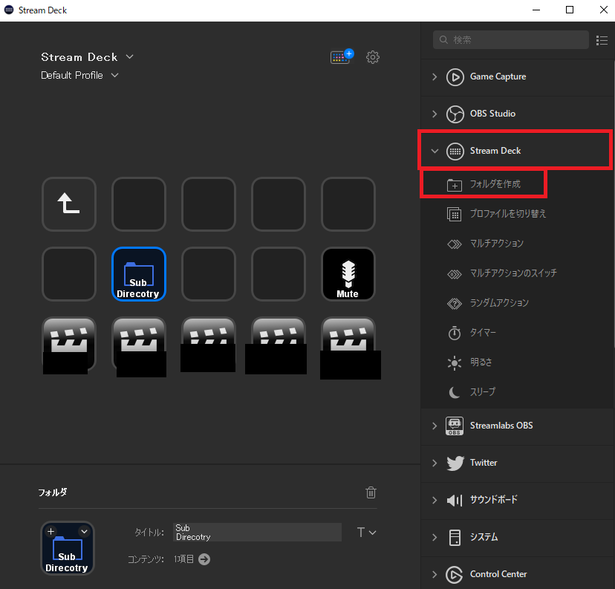The image size is (615, 589).
Task: Click the Game Capture label
Action: point(498,77)
